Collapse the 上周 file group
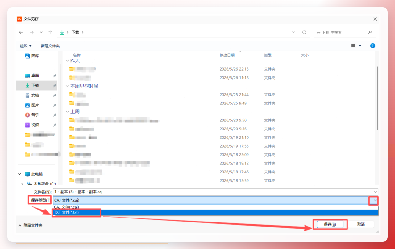Screen dimensions: 395x249 coord(68,112)
